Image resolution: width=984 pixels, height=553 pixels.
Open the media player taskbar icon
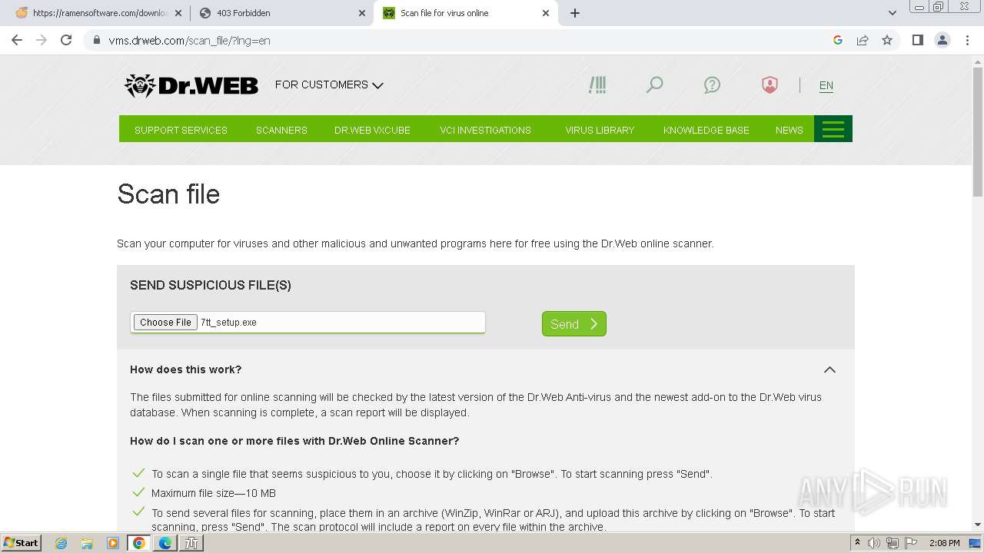113,543
